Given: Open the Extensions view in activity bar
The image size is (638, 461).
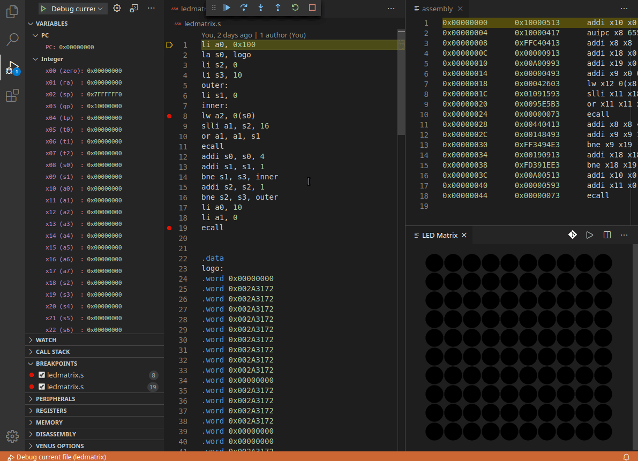Looking at the screenshot, I should coord(12,95).
